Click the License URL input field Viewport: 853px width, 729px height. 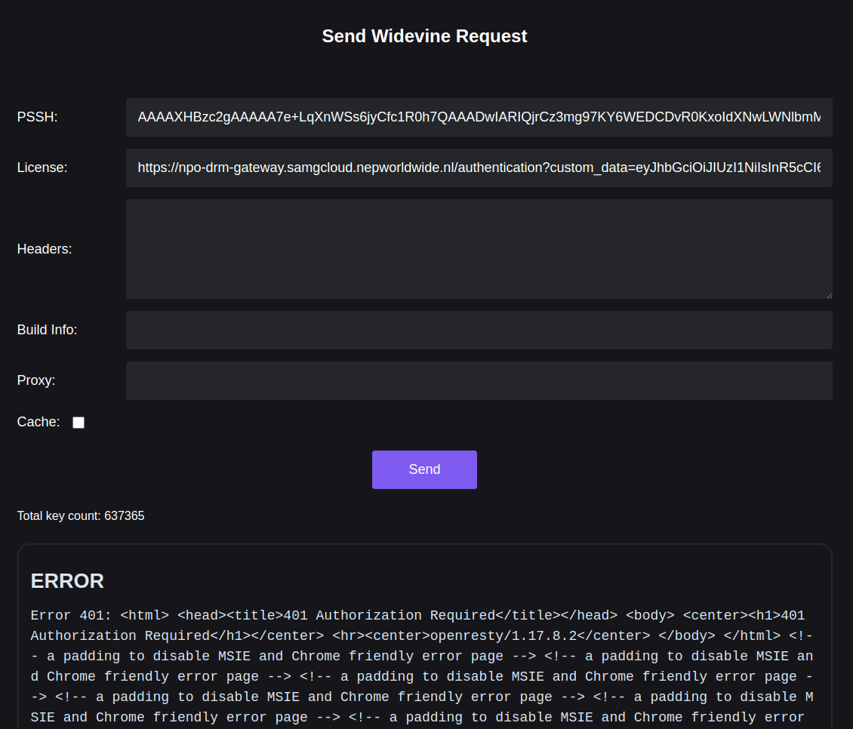pos(479,168)
